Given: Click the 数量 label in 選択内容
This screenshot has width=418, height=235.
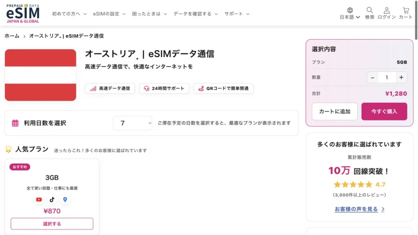Looking at the screenshot, I should (x=316, y=77).
